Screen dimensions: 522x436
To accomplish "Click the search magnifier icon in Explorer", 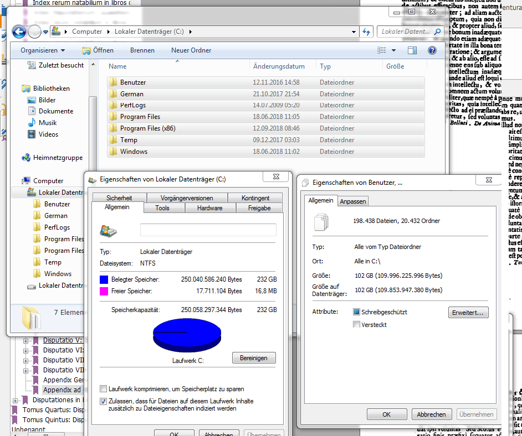I will (438, 32).
